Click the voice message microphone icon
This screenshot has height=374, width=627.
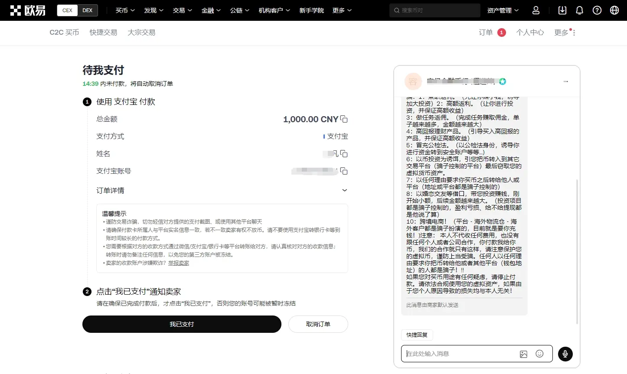pyautogui.click(x=565, y=354)
